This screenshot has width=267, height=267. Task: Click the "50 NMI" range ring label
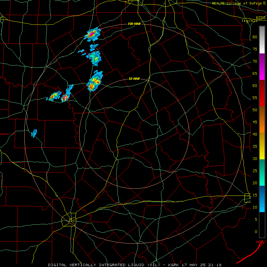(x=134, y=79)
